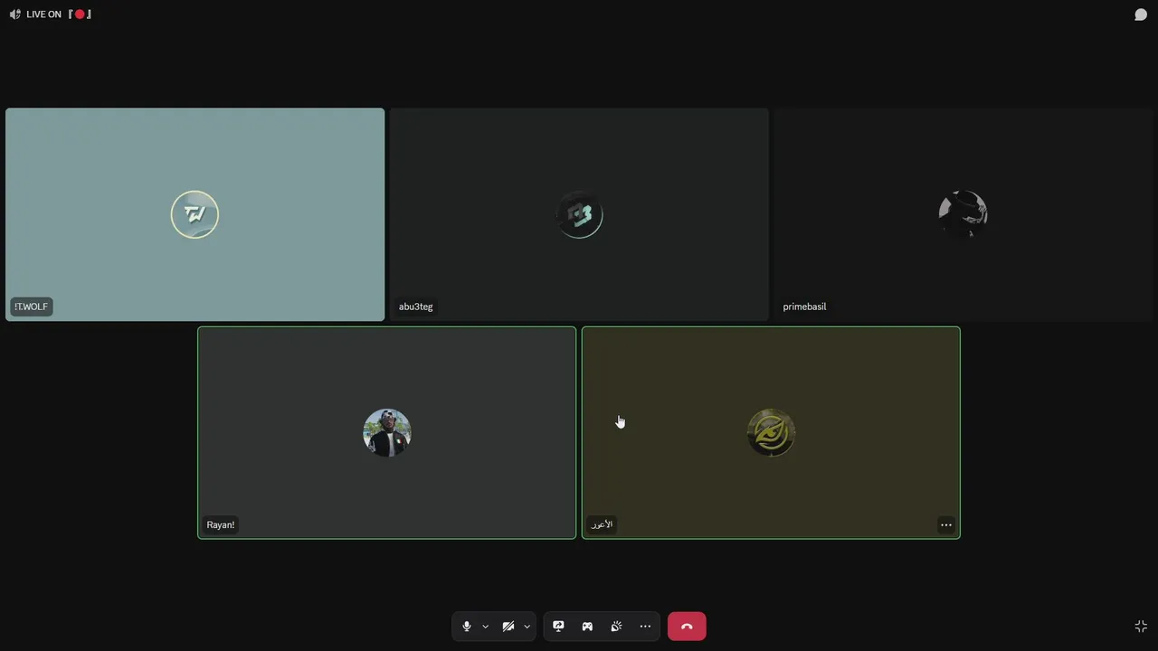The width and height of the screenshot is (1158, 651).
Task: Show the chat panel
Action: pyautogui.click(x=1141, y=14)
